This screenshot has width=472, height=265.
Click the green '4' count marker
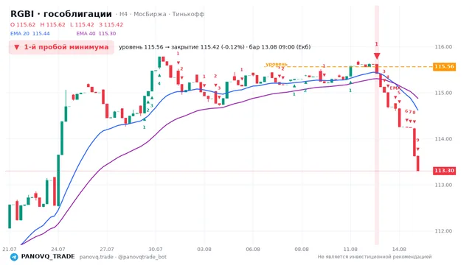[x=159, y=83]
